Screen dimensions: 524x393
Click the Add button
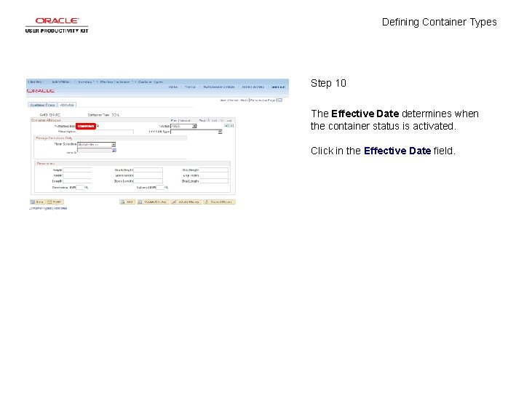pos(127,202)
